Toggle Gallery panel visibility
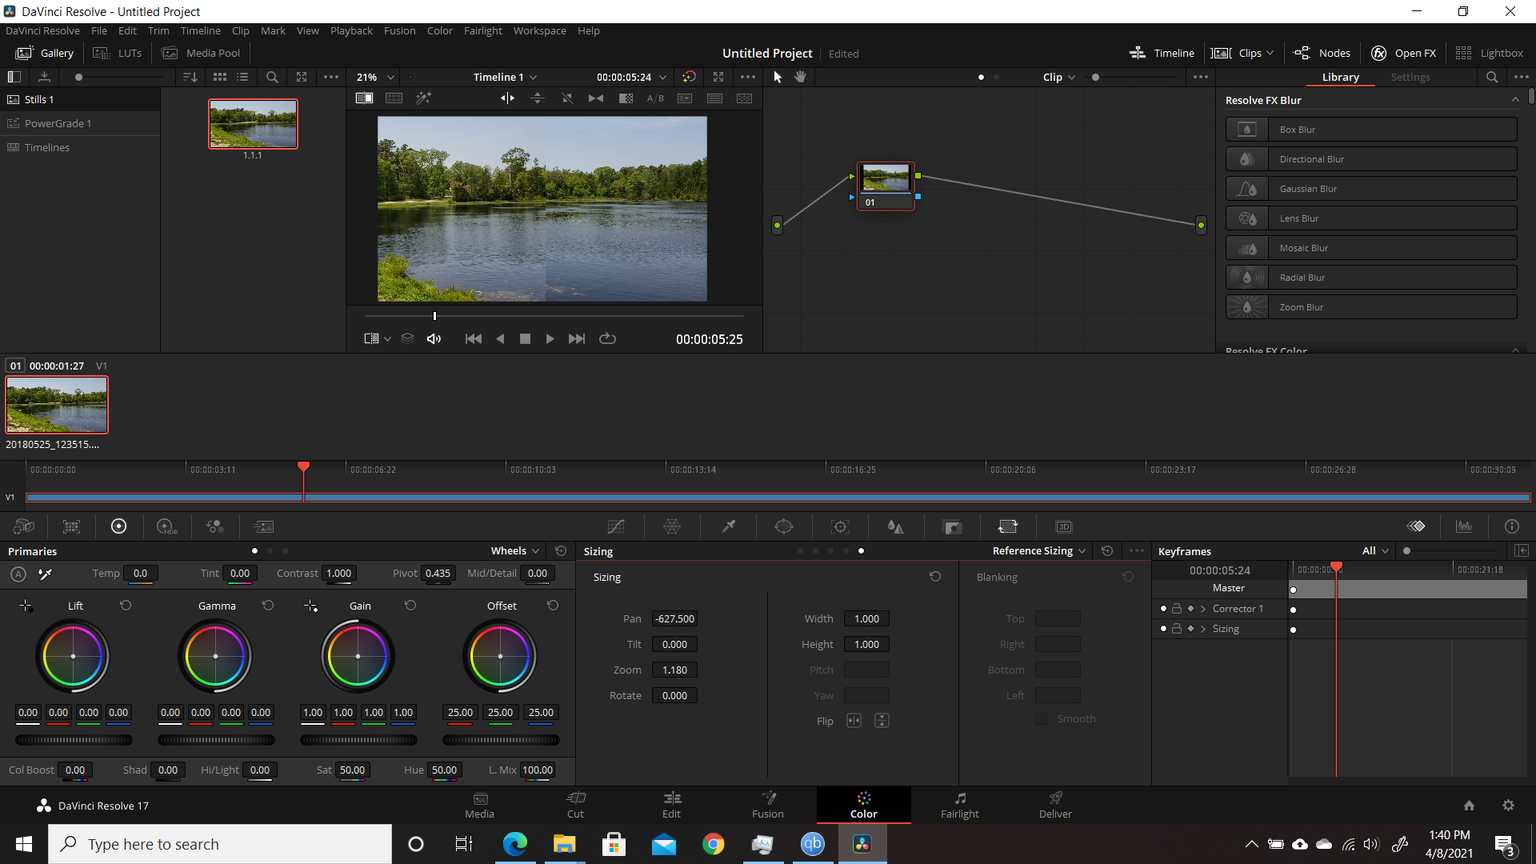The width and height of the screenshot is (1536, 864). click(46, 53)
